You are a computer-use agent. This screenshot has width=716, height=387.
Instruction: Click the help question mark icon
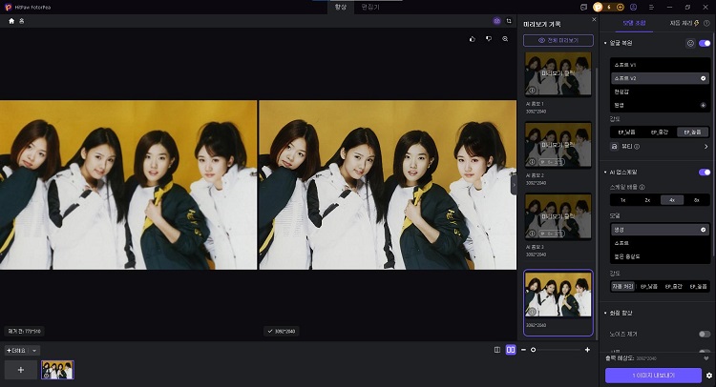(706, 23)
